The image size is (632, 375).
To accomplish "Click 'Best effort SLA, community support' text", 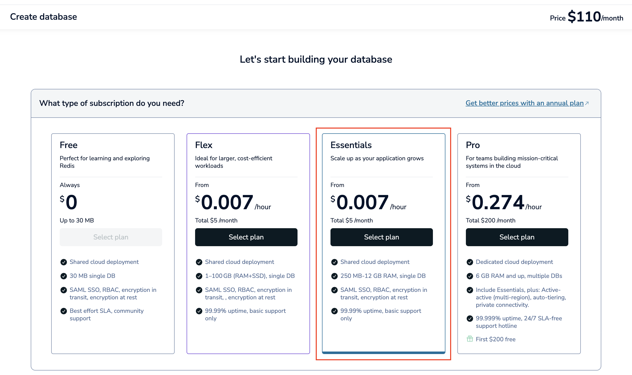I will pyautogui.click(x=106, y=315).
